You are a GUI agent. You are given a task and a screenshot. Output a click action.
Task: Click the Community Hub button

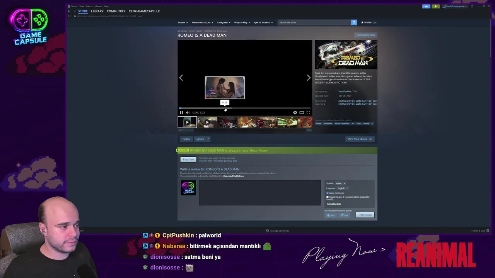point(365,35)
